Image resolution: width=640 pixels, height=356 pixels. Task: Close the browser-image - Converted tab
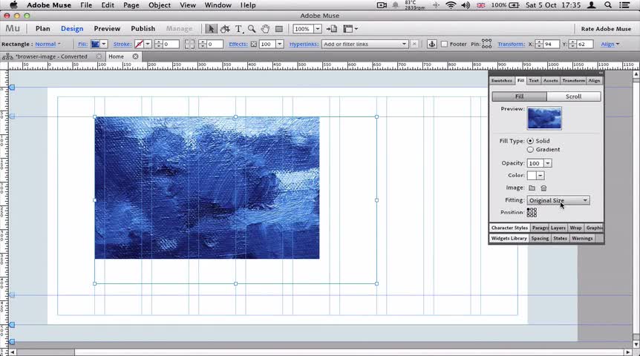click(x=99, y=56)
